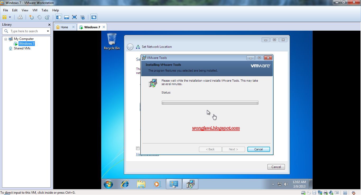Click the VMware Tools installer taskbar item
The width and height of the screenshot is (361, 195).
pos(190,184)
